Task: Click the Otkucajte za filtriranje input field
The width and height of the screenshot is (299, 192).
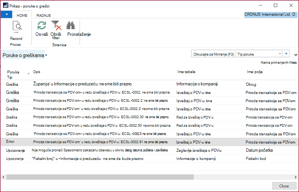Action: 214,54
